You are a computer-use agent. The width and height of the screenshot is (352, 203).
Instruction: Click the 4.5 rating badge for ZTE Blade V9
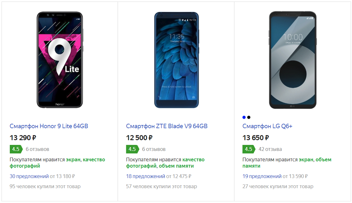pos(132,149)
